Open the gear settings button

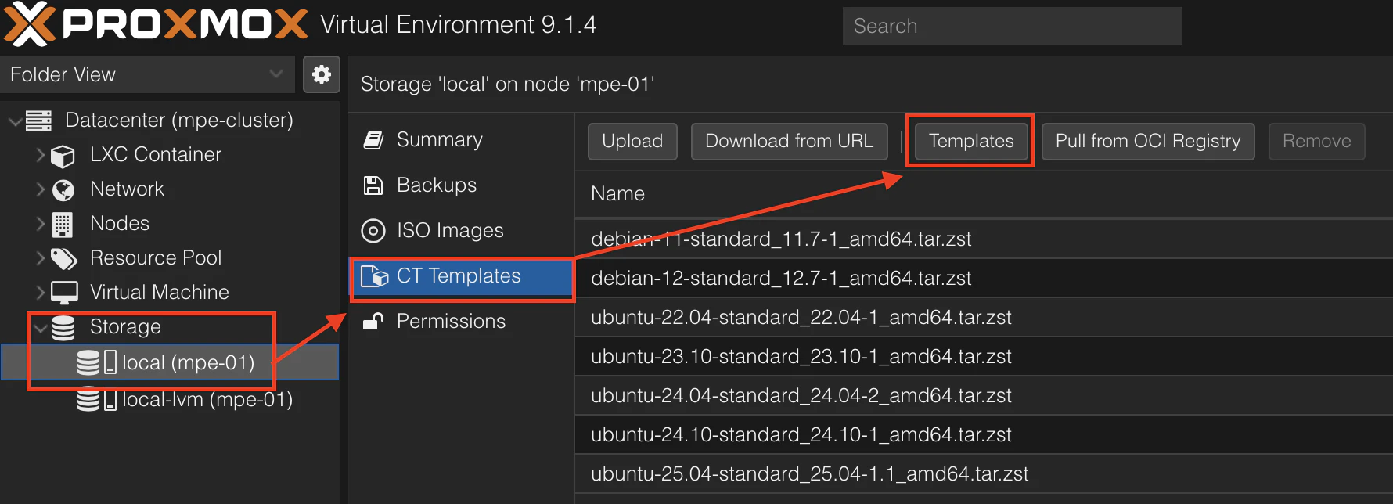pos(321,74)
